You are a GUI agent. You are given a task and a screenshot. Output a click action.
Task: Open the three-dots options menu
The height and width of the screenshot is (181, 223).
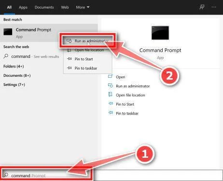[x=214, y=7]
